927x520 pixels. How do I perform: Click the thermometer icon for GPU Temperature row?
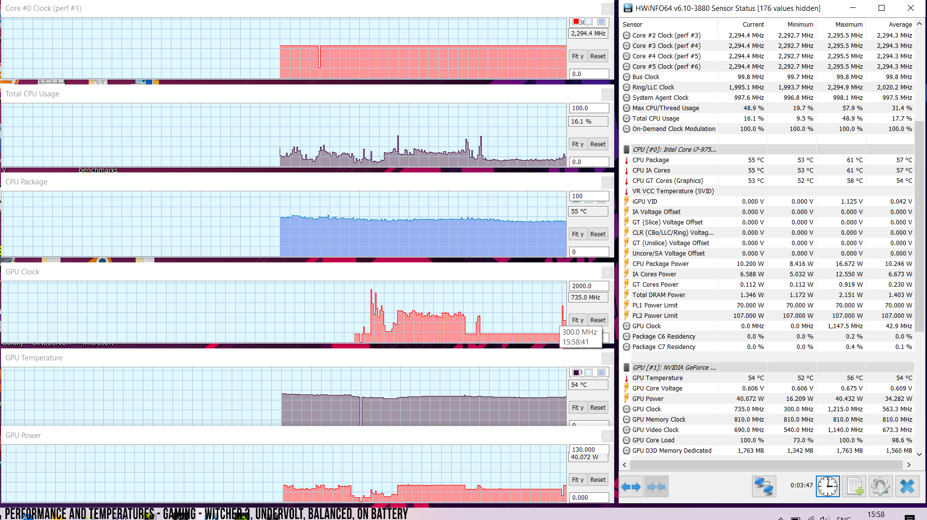tap(627, 378)
